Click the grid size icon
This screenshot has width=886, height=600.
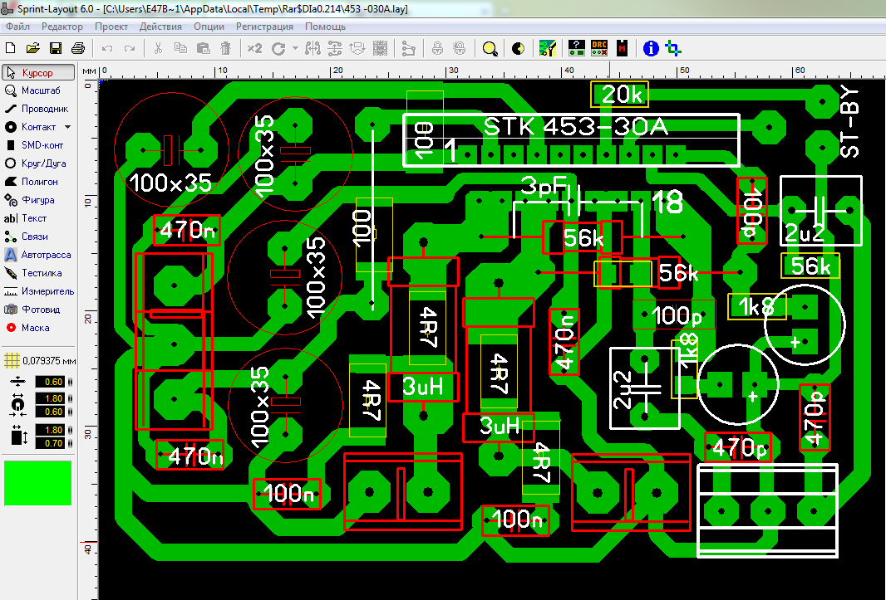pos(11,361)
